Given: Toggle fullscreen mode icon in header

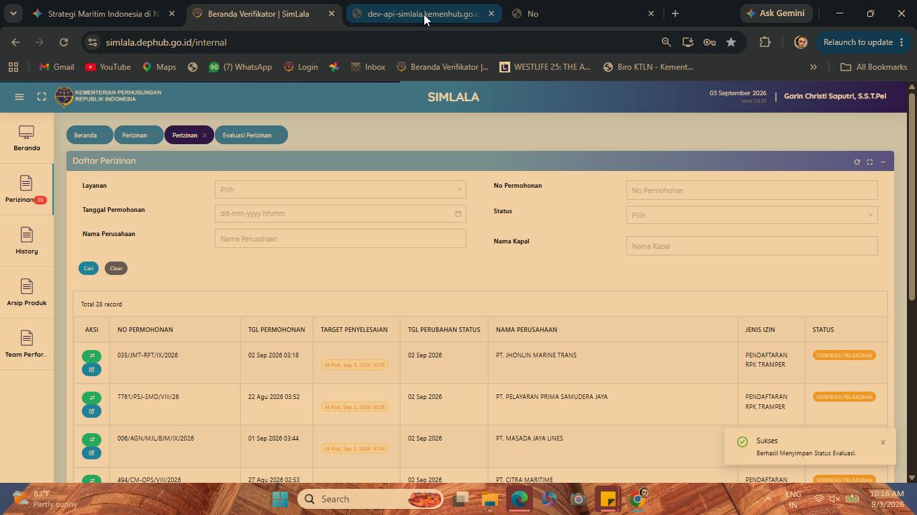Looking at the screenshot, I should coord(42,97).
